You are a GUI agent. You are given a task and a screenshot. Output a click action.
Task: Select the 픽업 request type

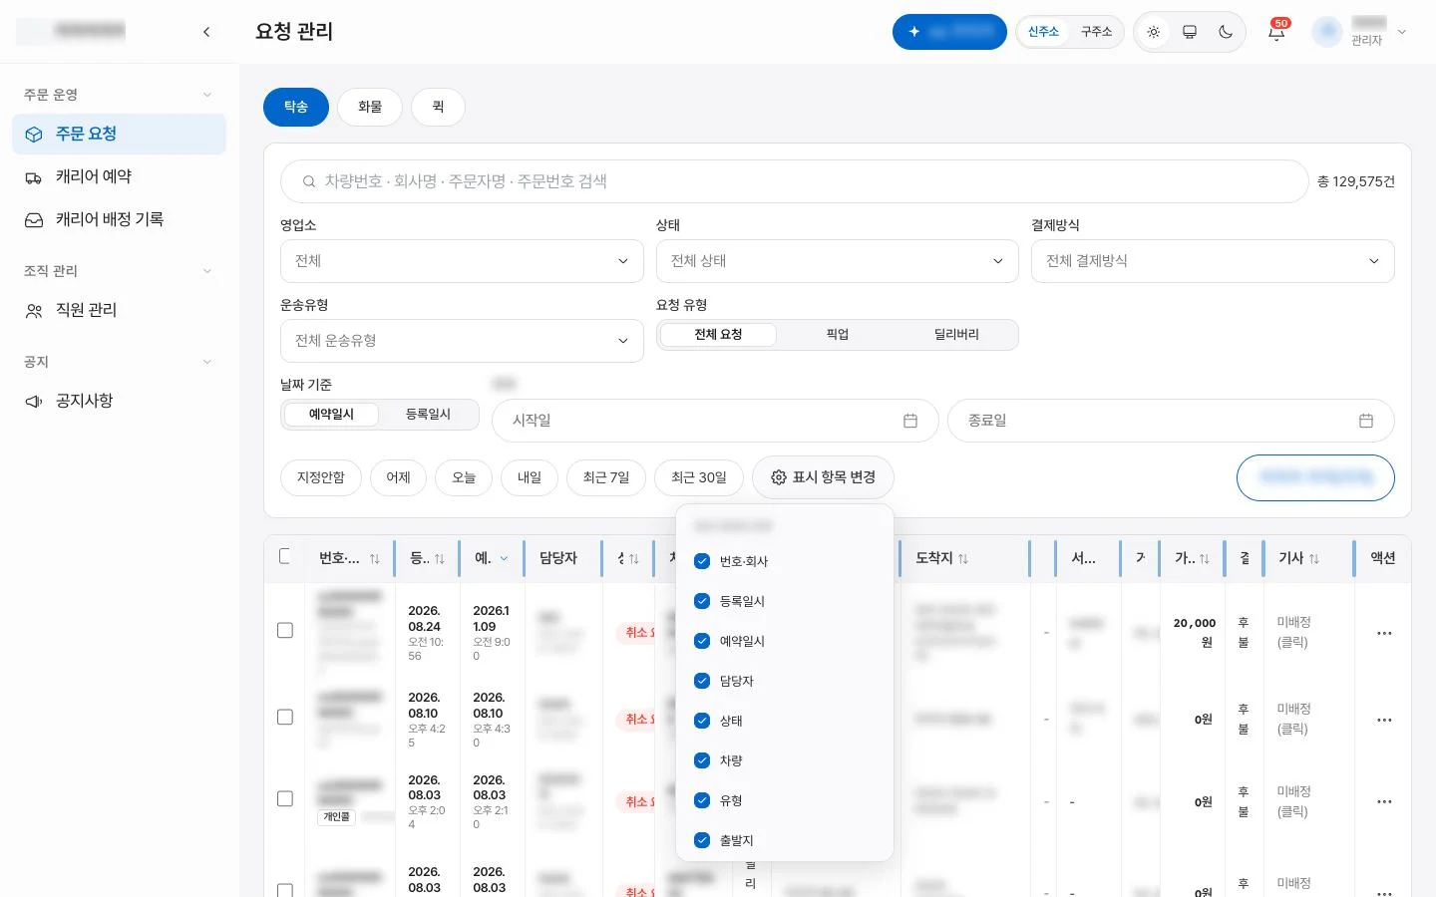(838, 335)
